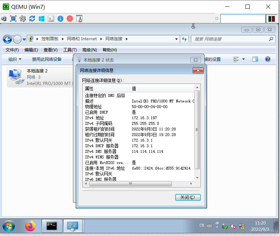Screen dimensions: 280x236
Task: Take a screenshot using QEMU capture icon
Action: (80, 18)
